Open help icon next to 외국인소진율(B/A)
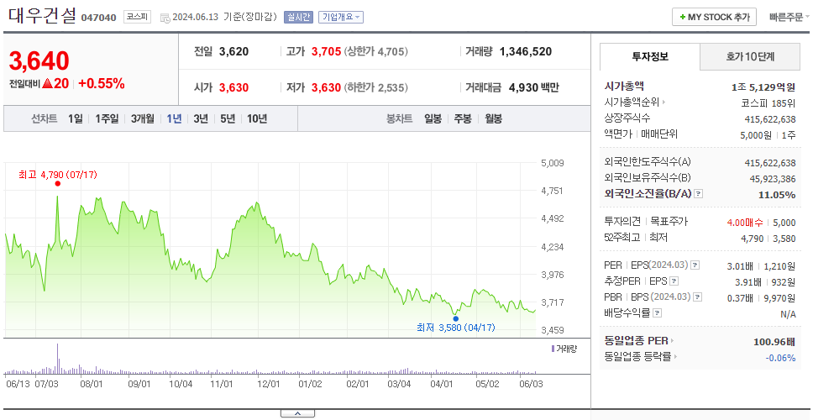The width and height of the screenshot is (813, 420). pyautogui.click(x=699, y=194)
